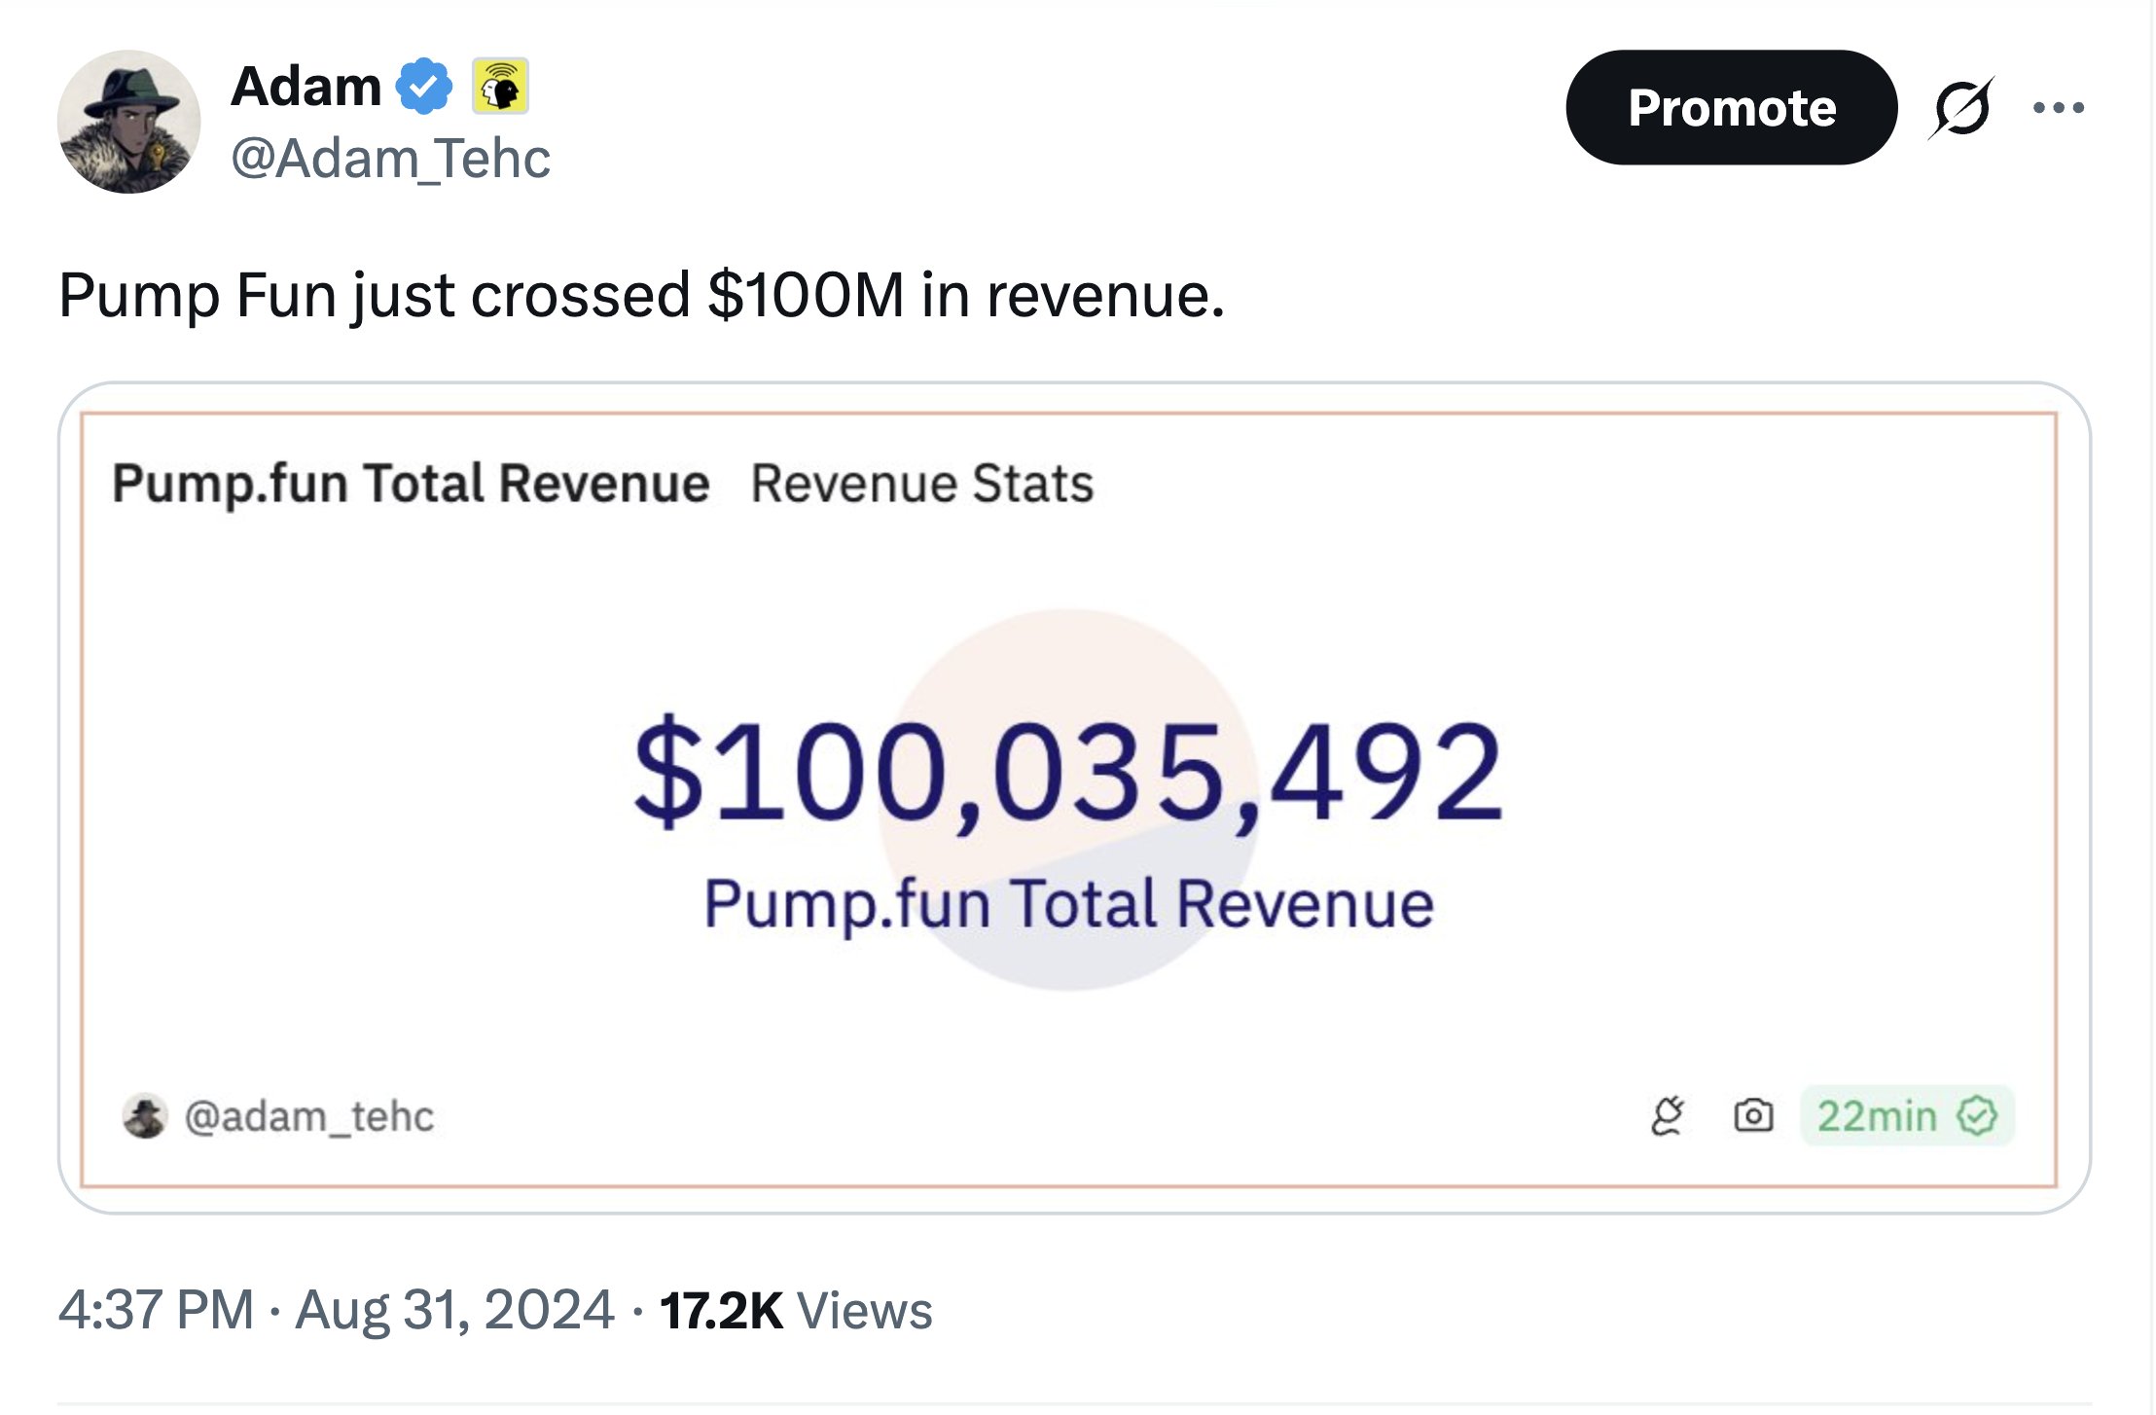This screenshot has width=2156, height=1415.
Task: Click the yellow affiliate badge next to Adam
Action: pyautogui.click(x=500, y=87)
